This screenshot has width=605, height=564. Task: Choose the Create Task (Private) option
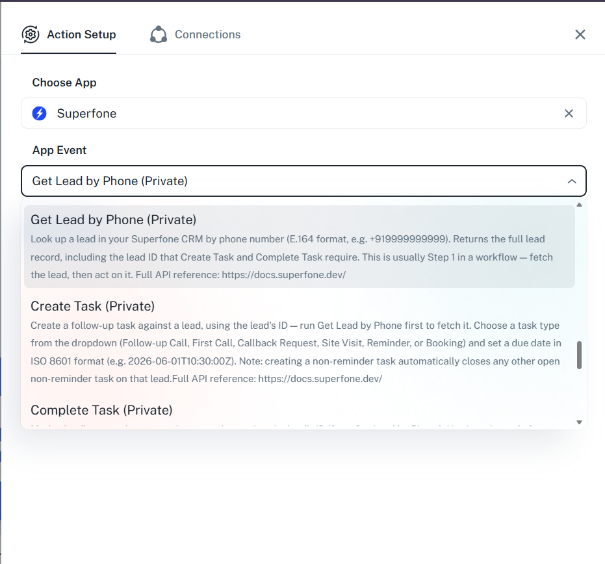pos(300,342)
